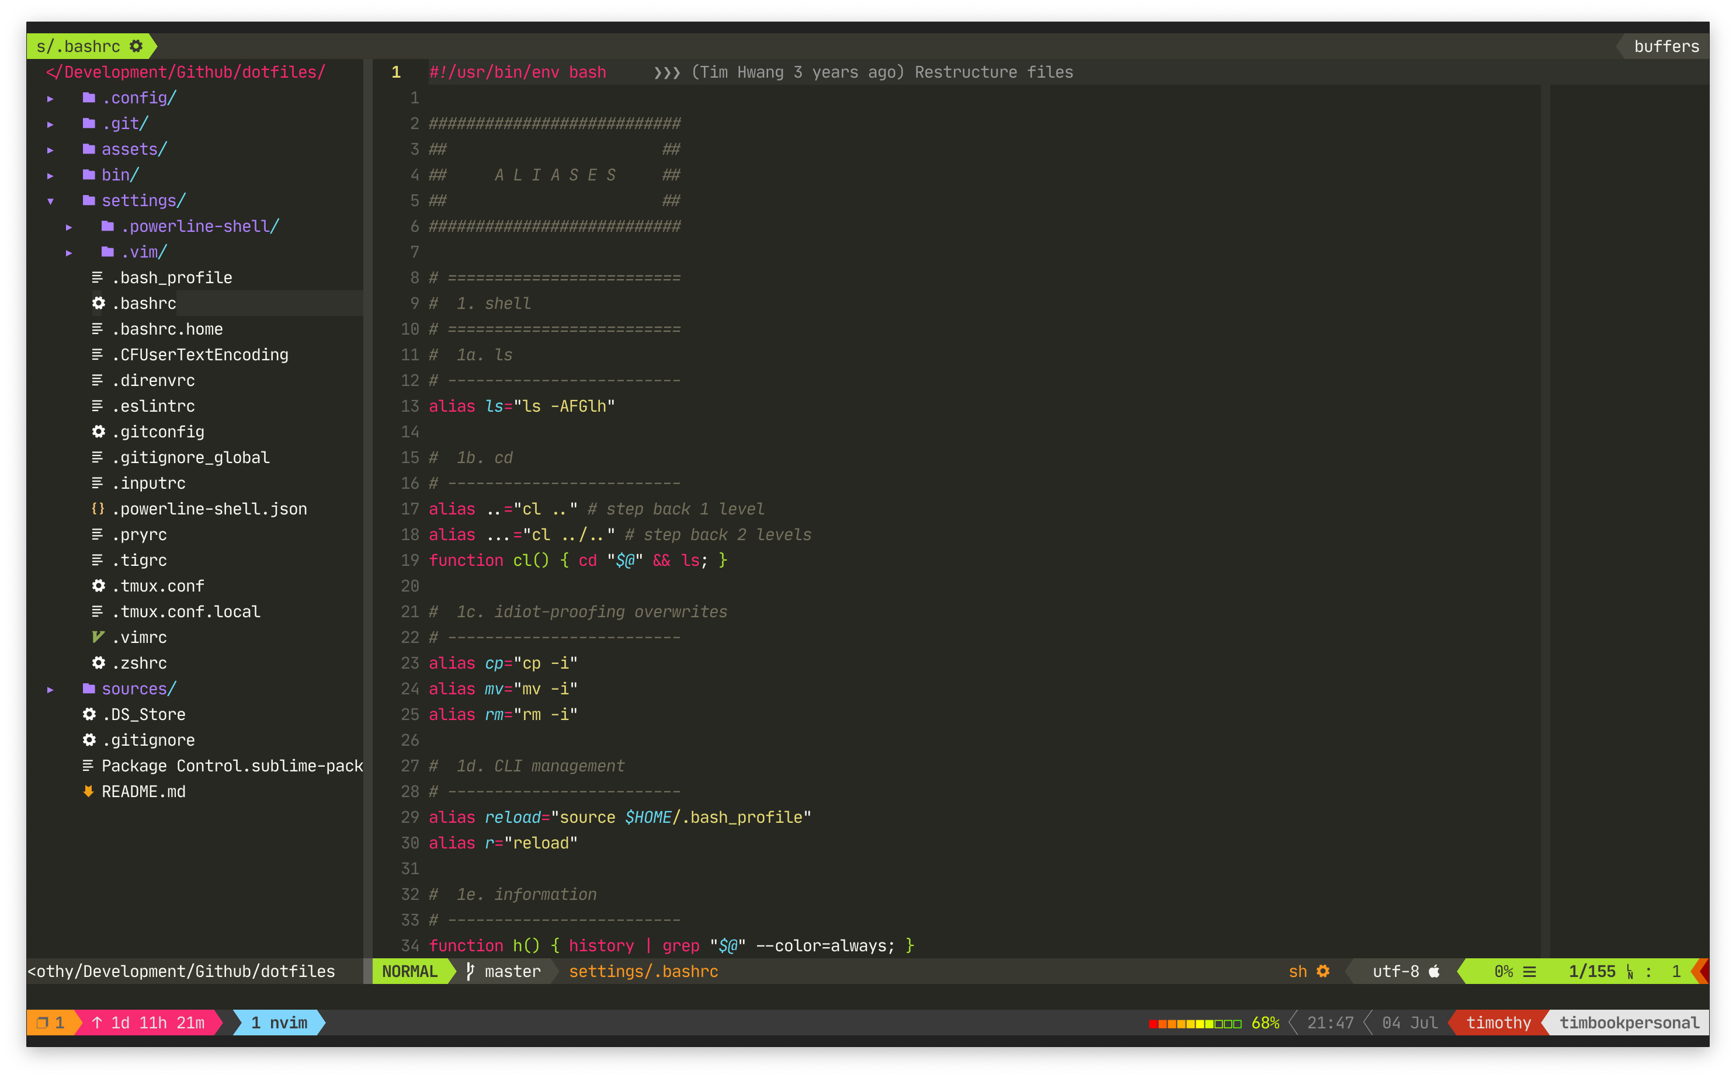Click the NORMAL mode indicator

pos(409,971)
